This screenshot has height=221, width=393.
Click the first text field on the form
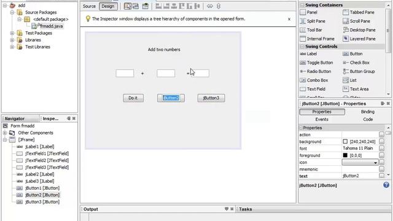pyautogui.click(x=125, y=74)
